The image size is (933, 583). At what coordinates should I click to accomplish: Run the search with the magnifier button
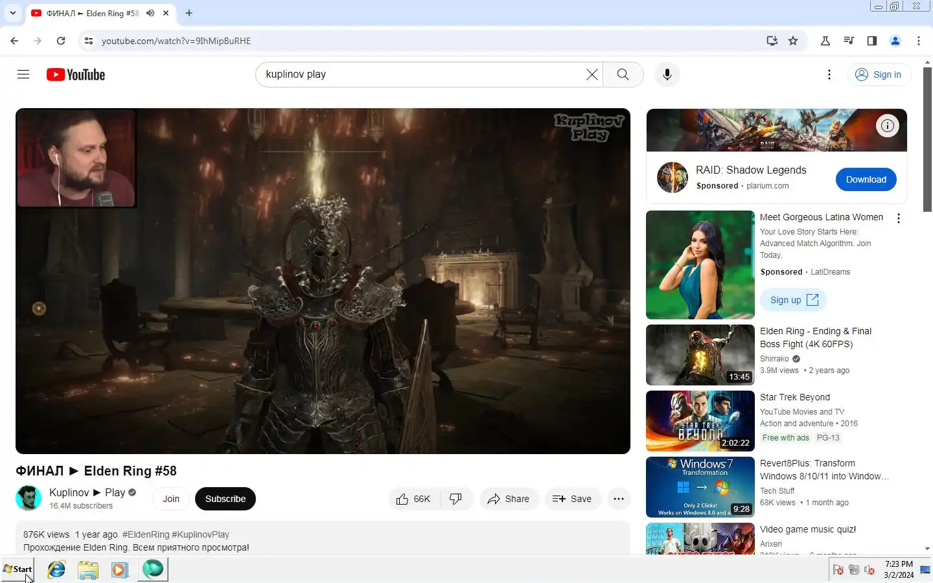(623, 74)
